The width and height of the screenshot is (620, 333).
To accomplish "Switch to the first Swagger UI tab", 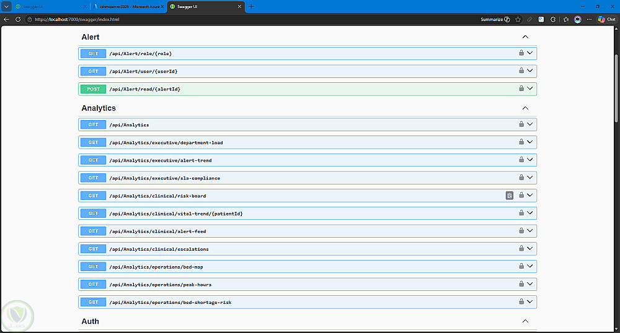I will 51,7.
